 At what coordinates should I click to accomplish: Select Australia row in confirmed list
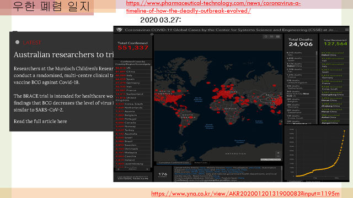pyautogui.click(x=132, y=134)
